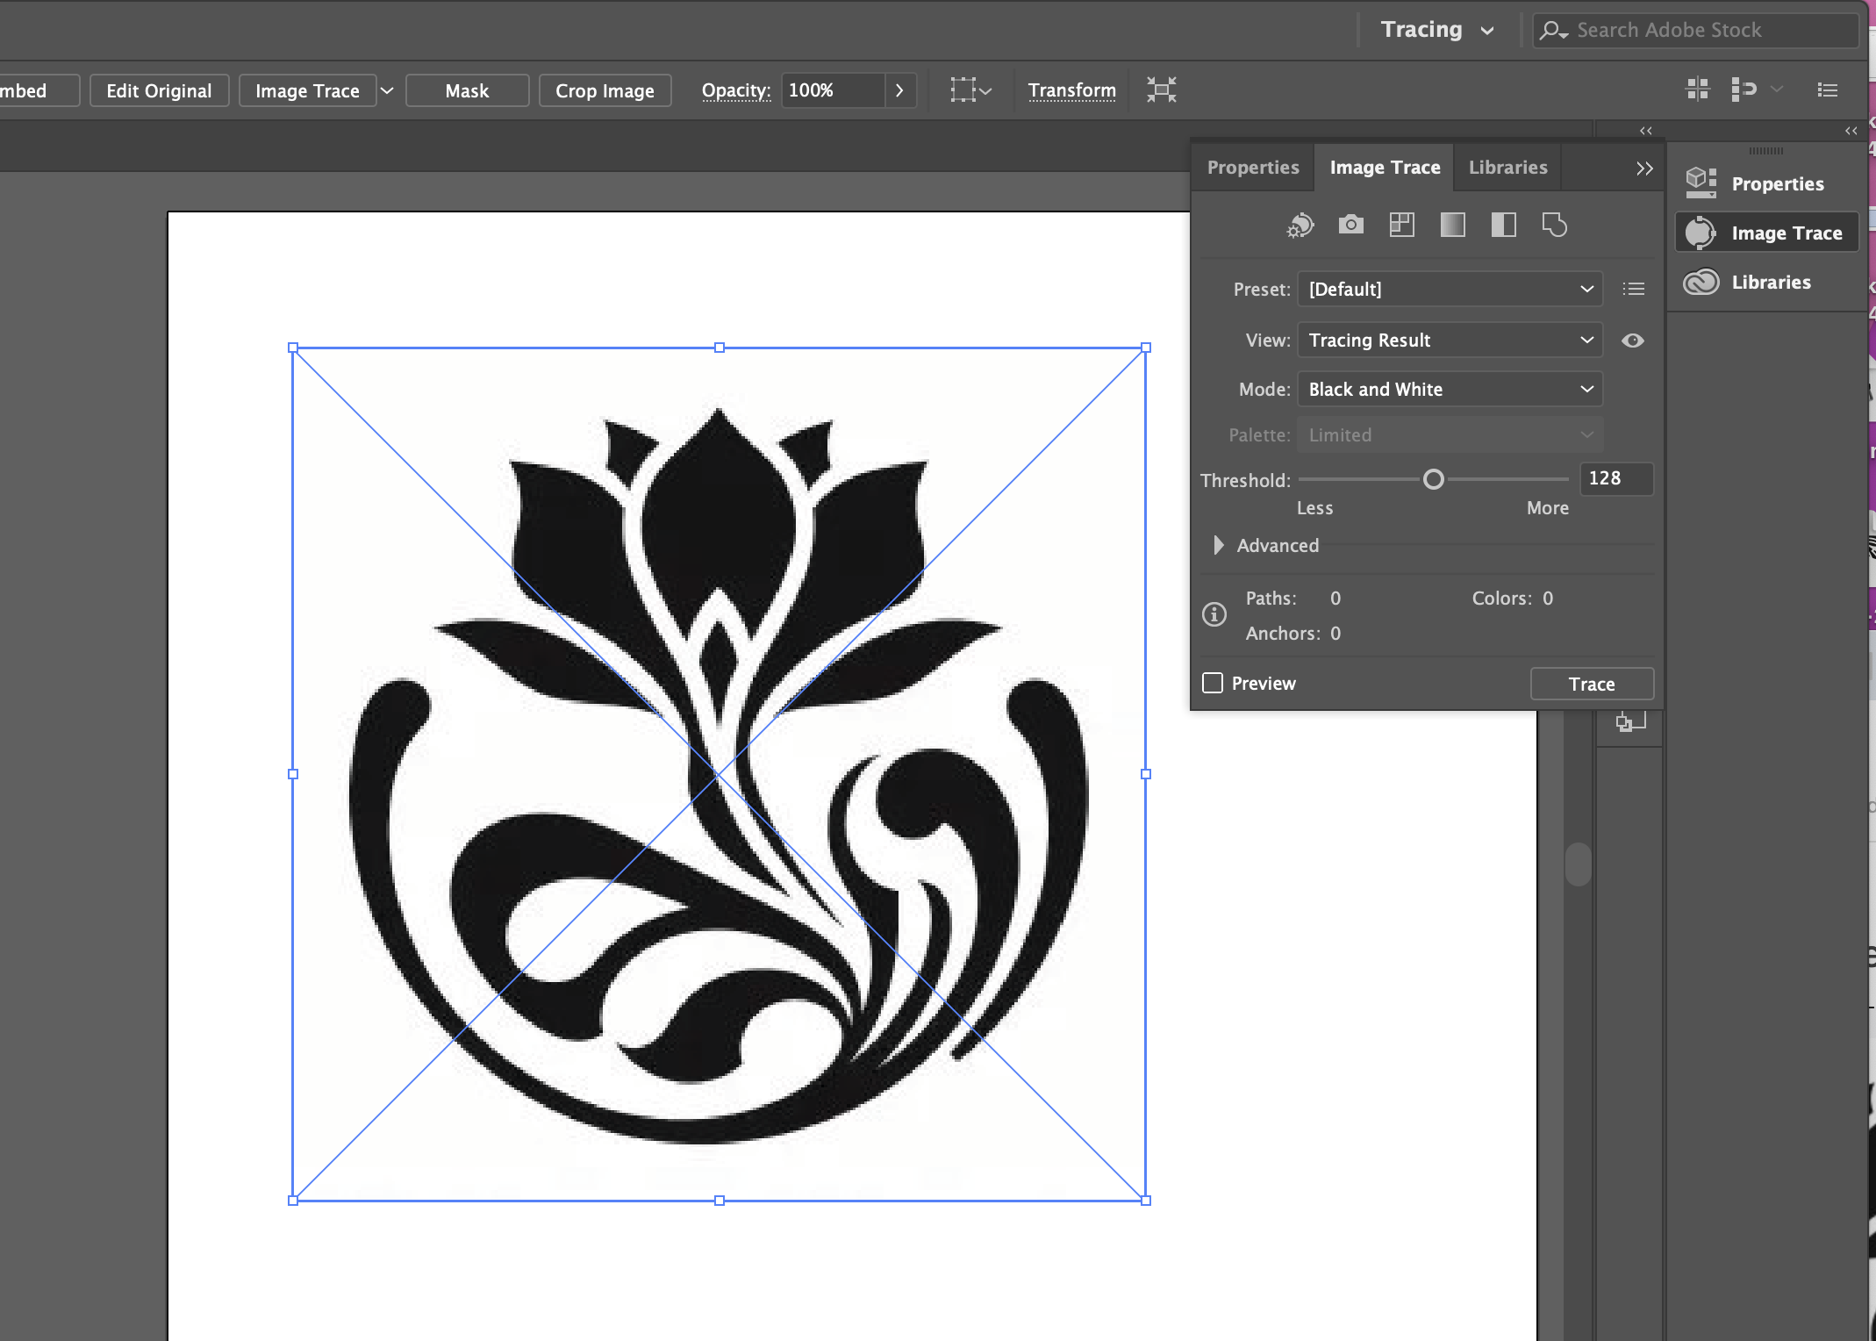Click the Isolate selected object icon
Screen dimensions: 1876x1341
[1161, 90]
